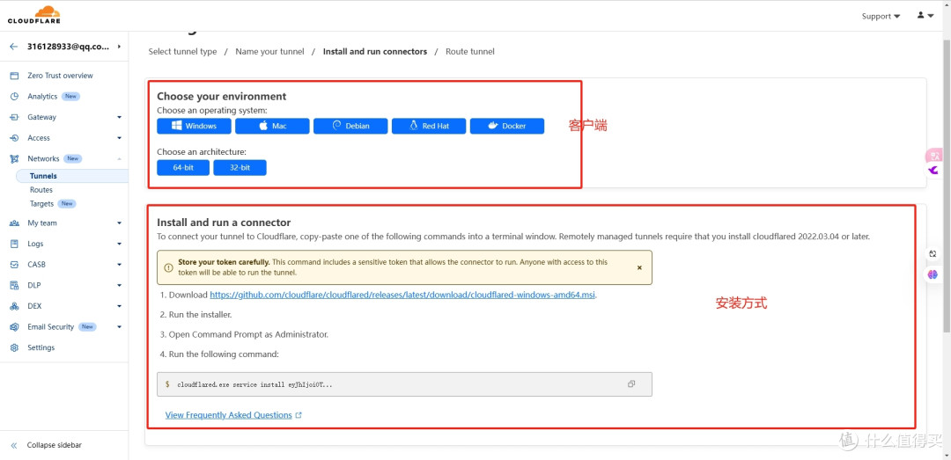Click the DLP sidebar icon
951x460 pixels.
pos(15,286)
